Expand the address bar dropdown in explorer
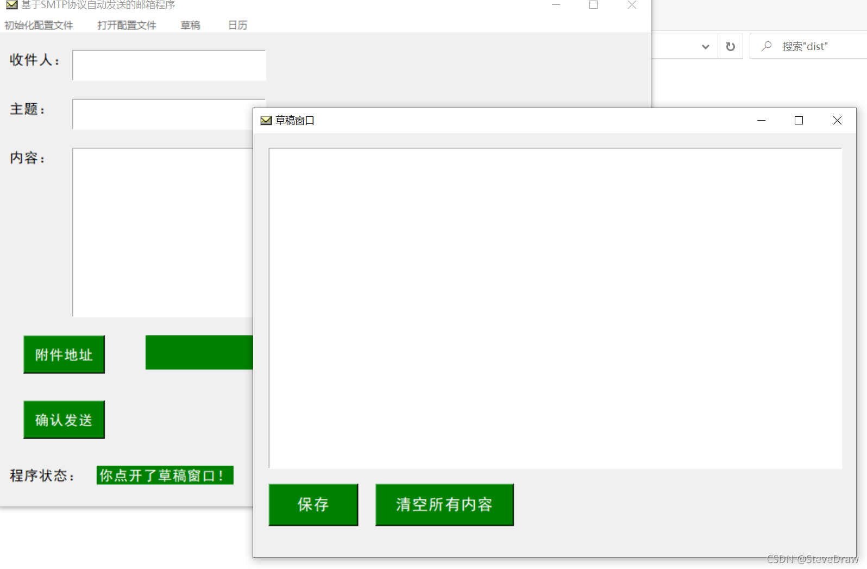Image resolution: width=867 pixels, height=569 pixels. click(705, 46)
